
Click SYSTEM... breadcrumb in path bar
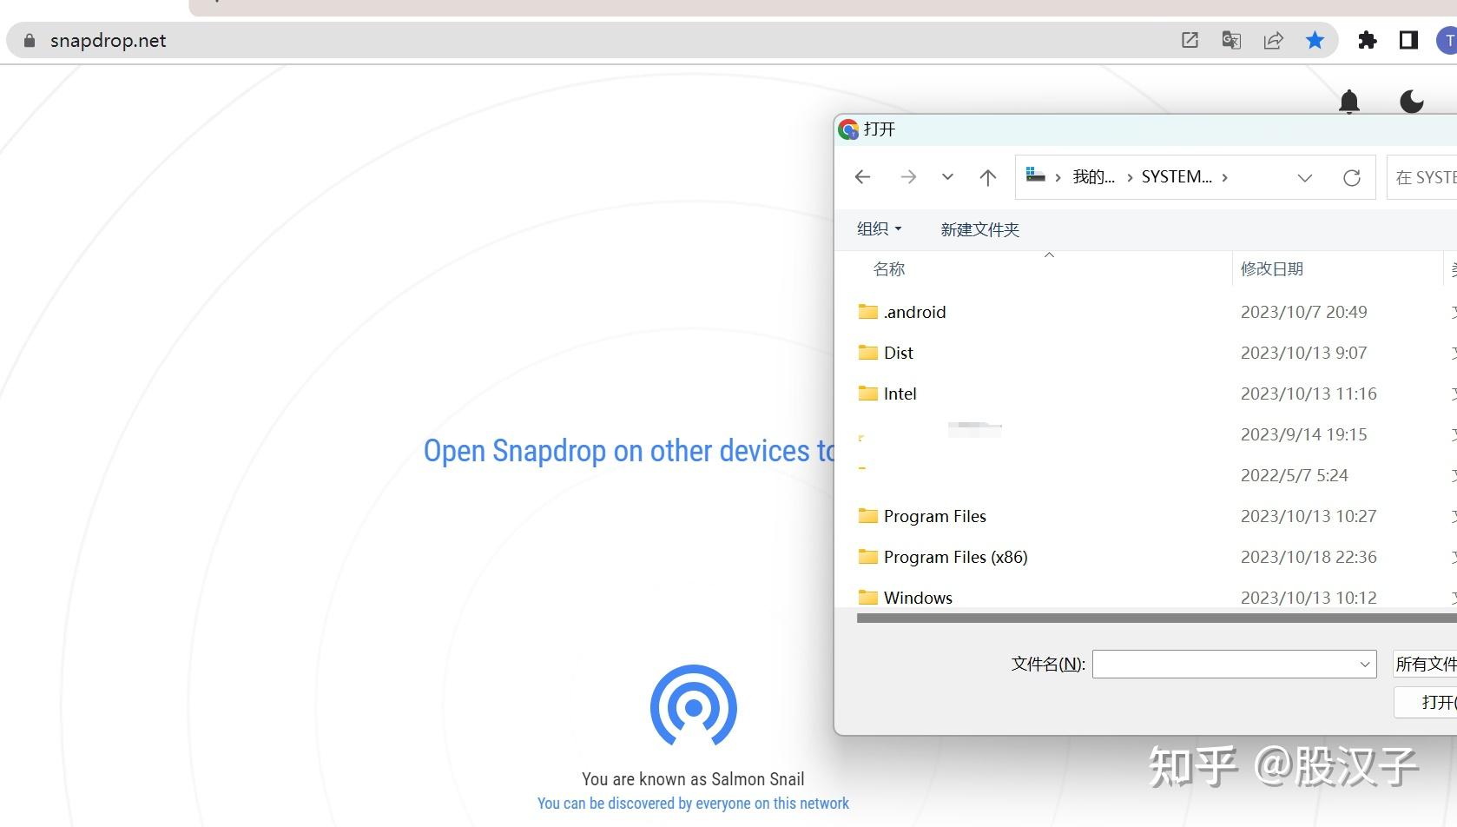pyautogui.click(x=1177, y=177)
